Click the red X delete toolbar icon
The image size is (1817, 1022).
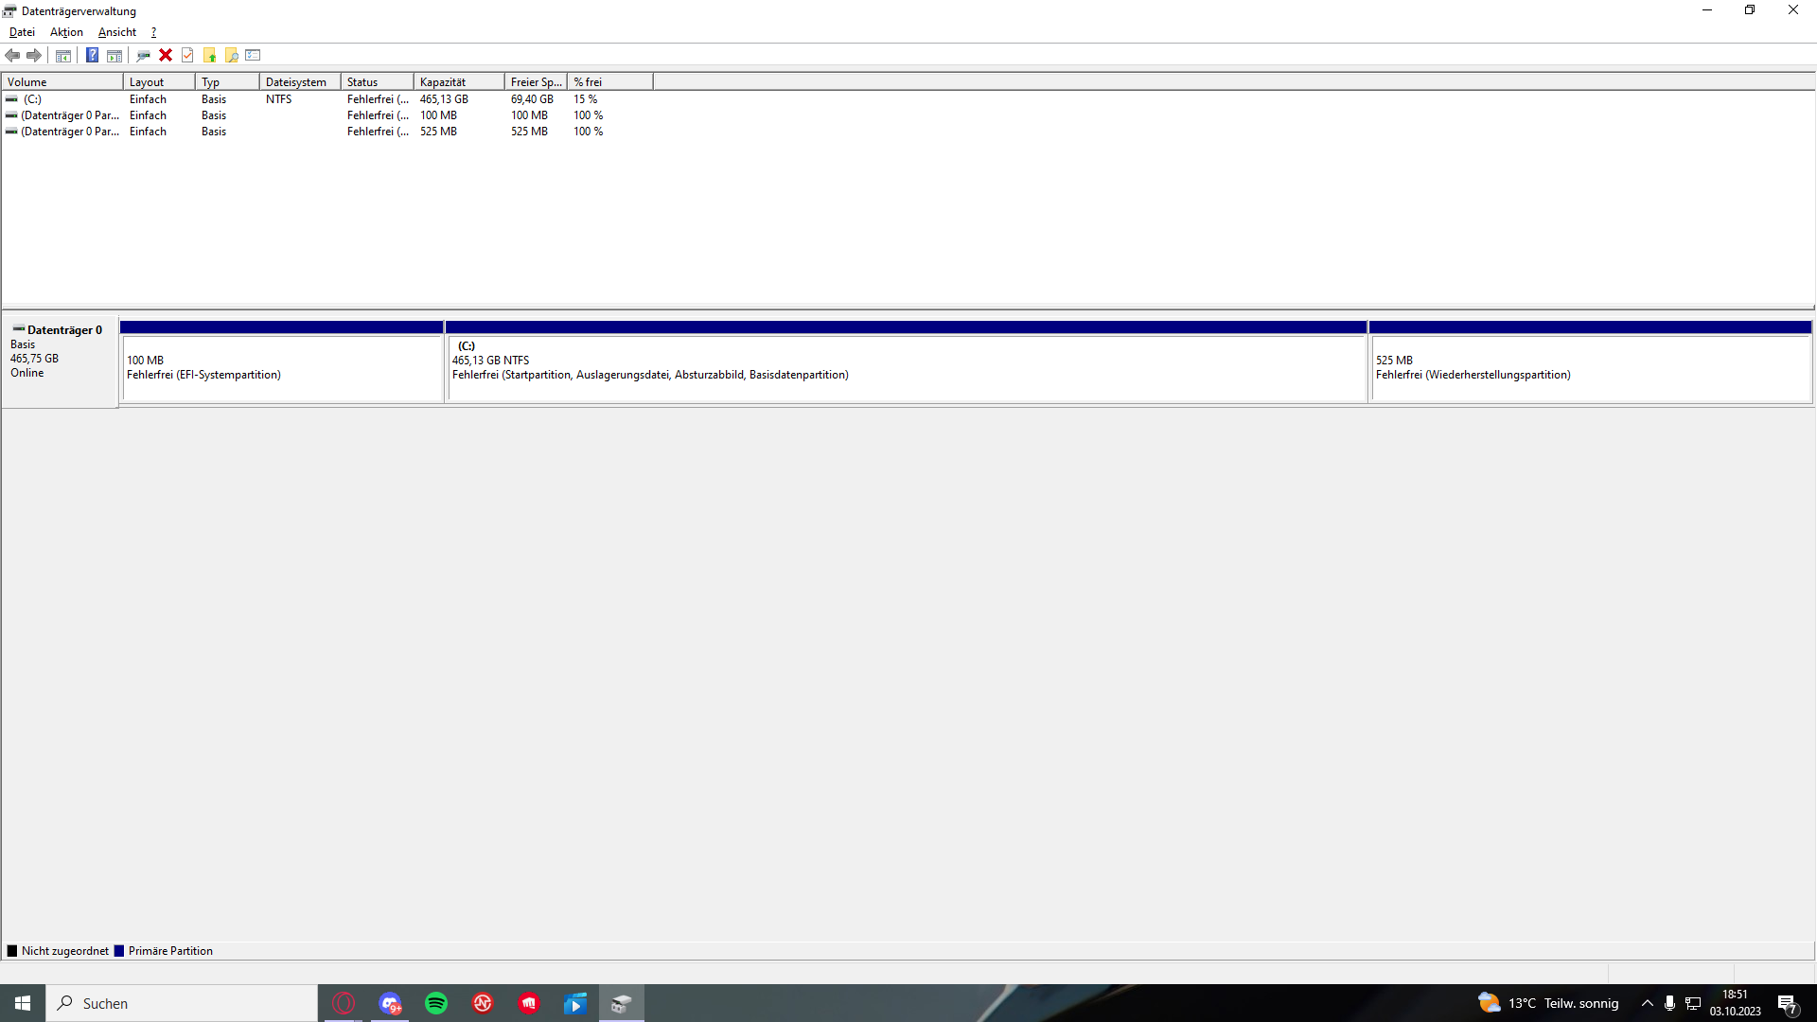click(166, 55)
